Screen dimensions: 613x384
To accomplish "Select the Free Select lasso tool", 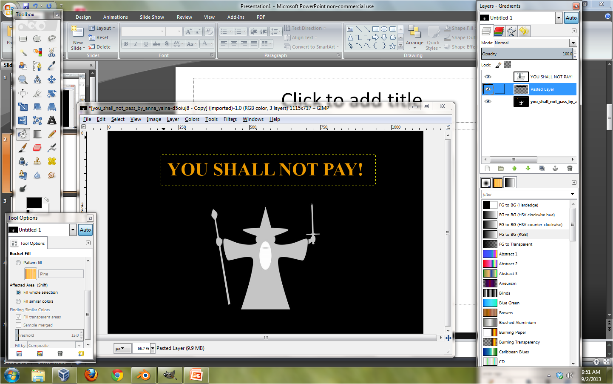I will (51, 39).
